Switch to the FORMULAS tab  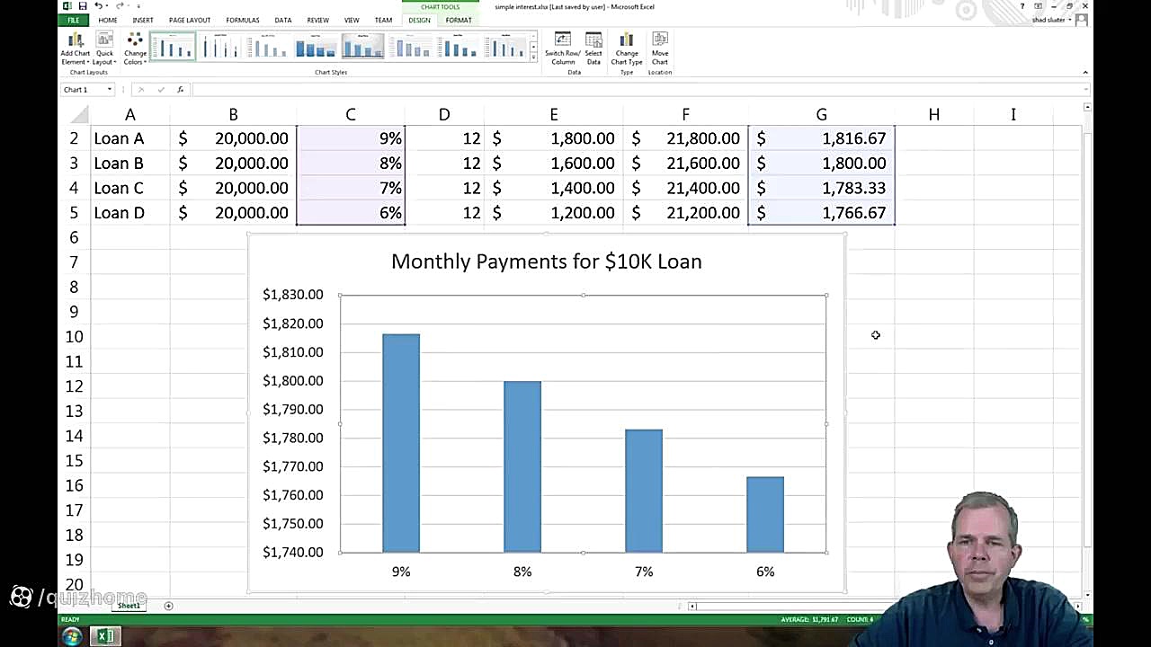(x=243, y=20)
